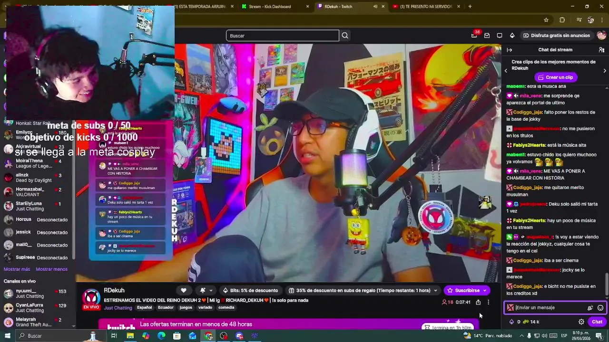Open the emote picker in chat input

[x=600, y=308]
